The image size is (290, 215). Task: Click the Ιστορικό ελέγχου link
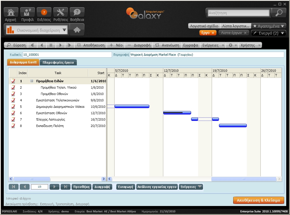pyautogui.click(x=18, y=198)
